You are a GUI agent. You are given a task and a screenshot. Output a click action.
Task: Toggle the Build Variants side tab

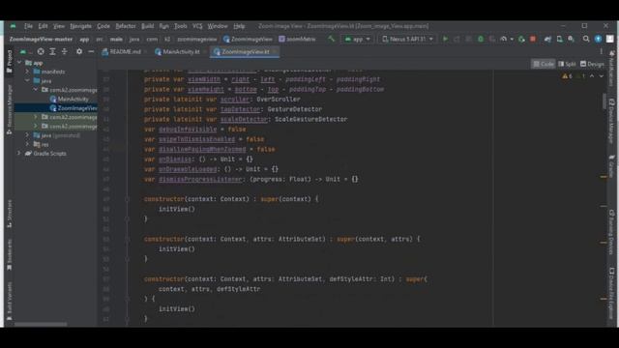(x=9, y=301)
